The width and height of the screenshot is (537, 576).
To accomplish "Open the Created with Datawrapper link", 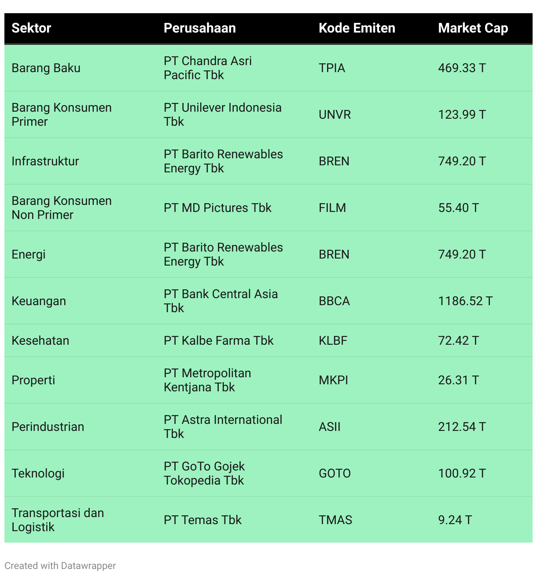I will click(x=60, y=566).
